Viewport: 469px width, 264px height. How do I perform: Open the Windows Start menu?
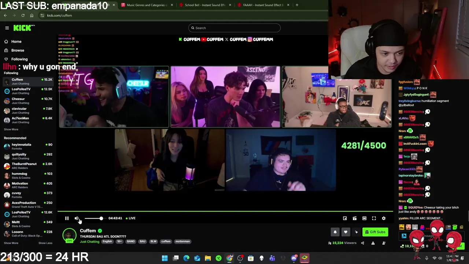tap(165, 258)
